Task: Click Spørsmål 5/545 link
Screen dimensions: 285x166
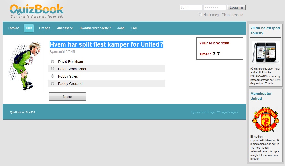Action: (62, 52)
